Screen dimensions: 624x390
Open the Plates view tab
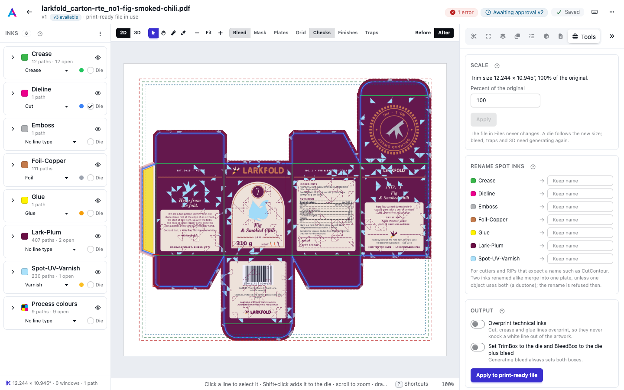(x=281, y=33)
